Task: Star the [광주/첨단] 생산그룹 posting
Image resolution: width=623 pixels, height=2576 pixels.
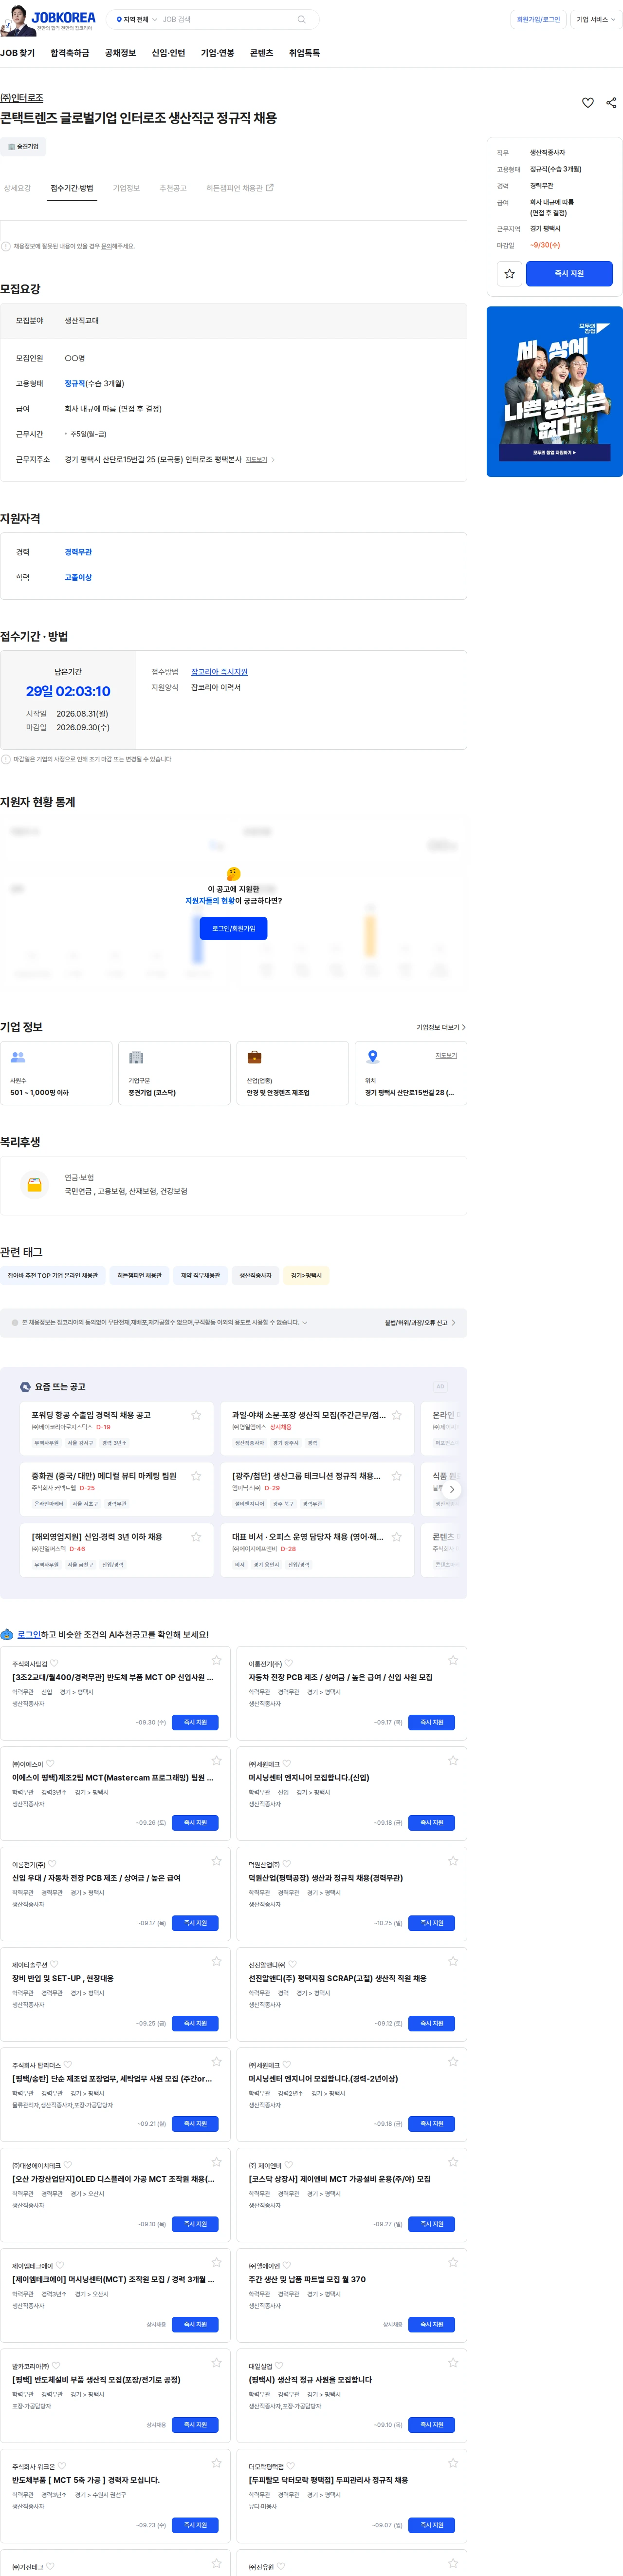Action: point(396,1476)
